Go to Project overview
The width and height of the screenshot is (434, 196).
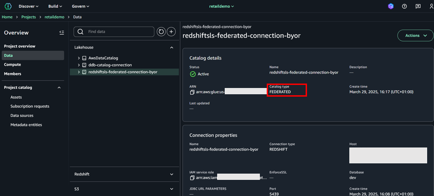[20, 46]
